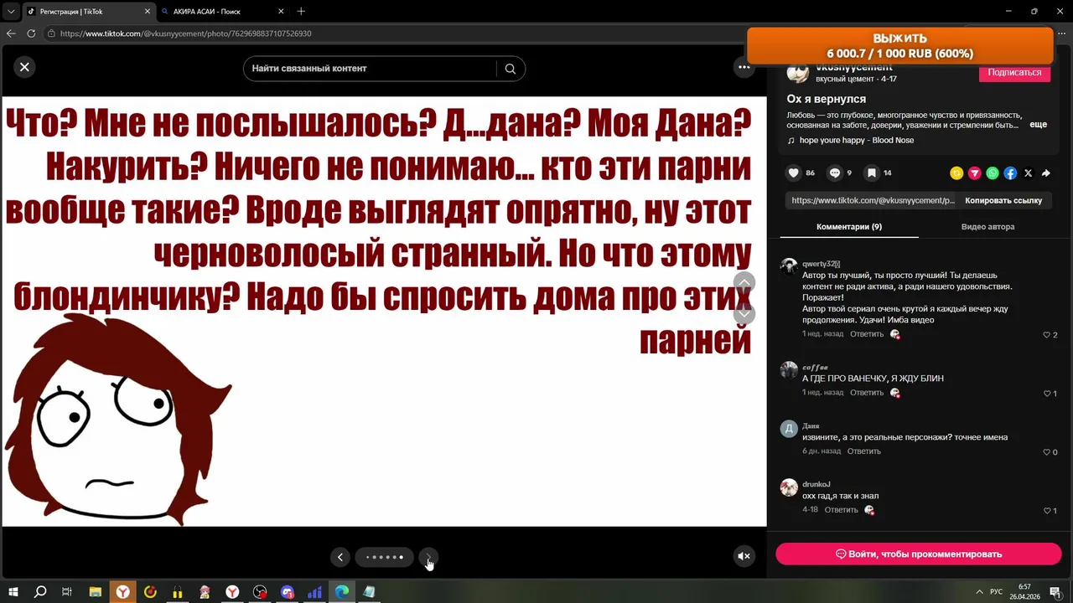Open qwerty32's profile avatar
This screenshot has height=603, width=1073.
[789, 266]
